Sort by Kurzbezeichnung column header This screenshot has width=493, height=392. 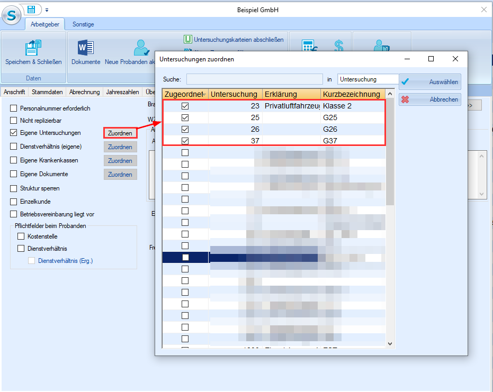click(353, 94)
